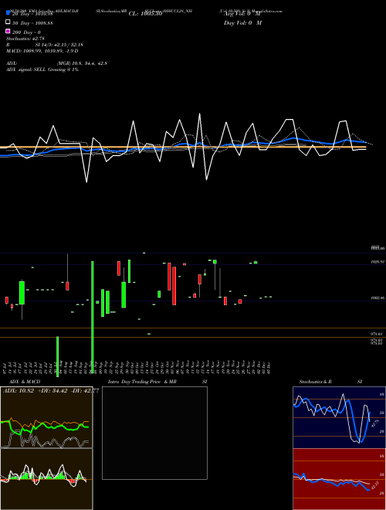386x510 pixels.
Task: Click the white 50 Day EMA legend swatch
Action: tap(8, 22)
